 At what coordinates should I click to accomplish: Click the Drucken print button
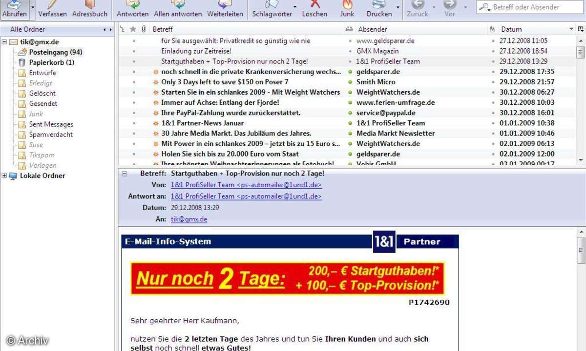point(379,10)
